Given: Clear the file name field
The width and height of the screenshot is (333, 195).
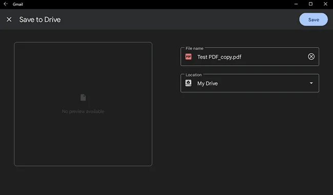Looking at the screenshot, I should pos(311,57).
